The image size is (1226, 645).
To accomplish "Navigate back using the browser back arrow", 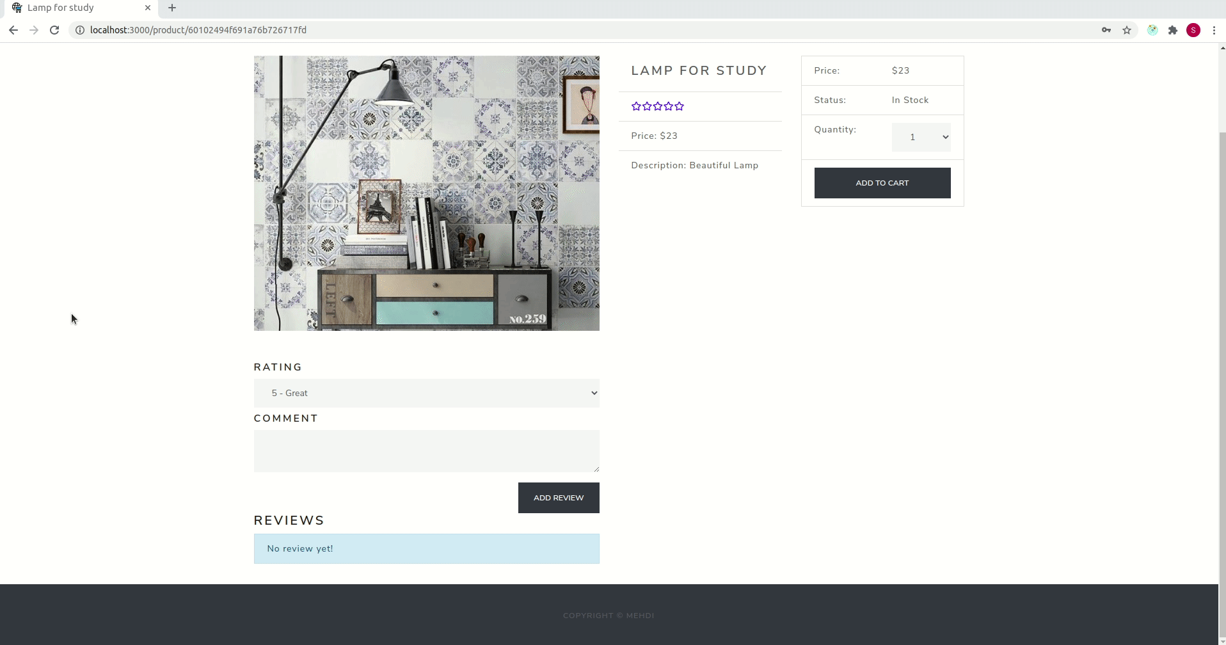I will [13, 30].
